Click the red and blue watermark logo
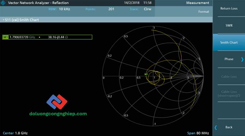This screenshot has height=136, width=245. pyautogui.click(x=57, y=102)
